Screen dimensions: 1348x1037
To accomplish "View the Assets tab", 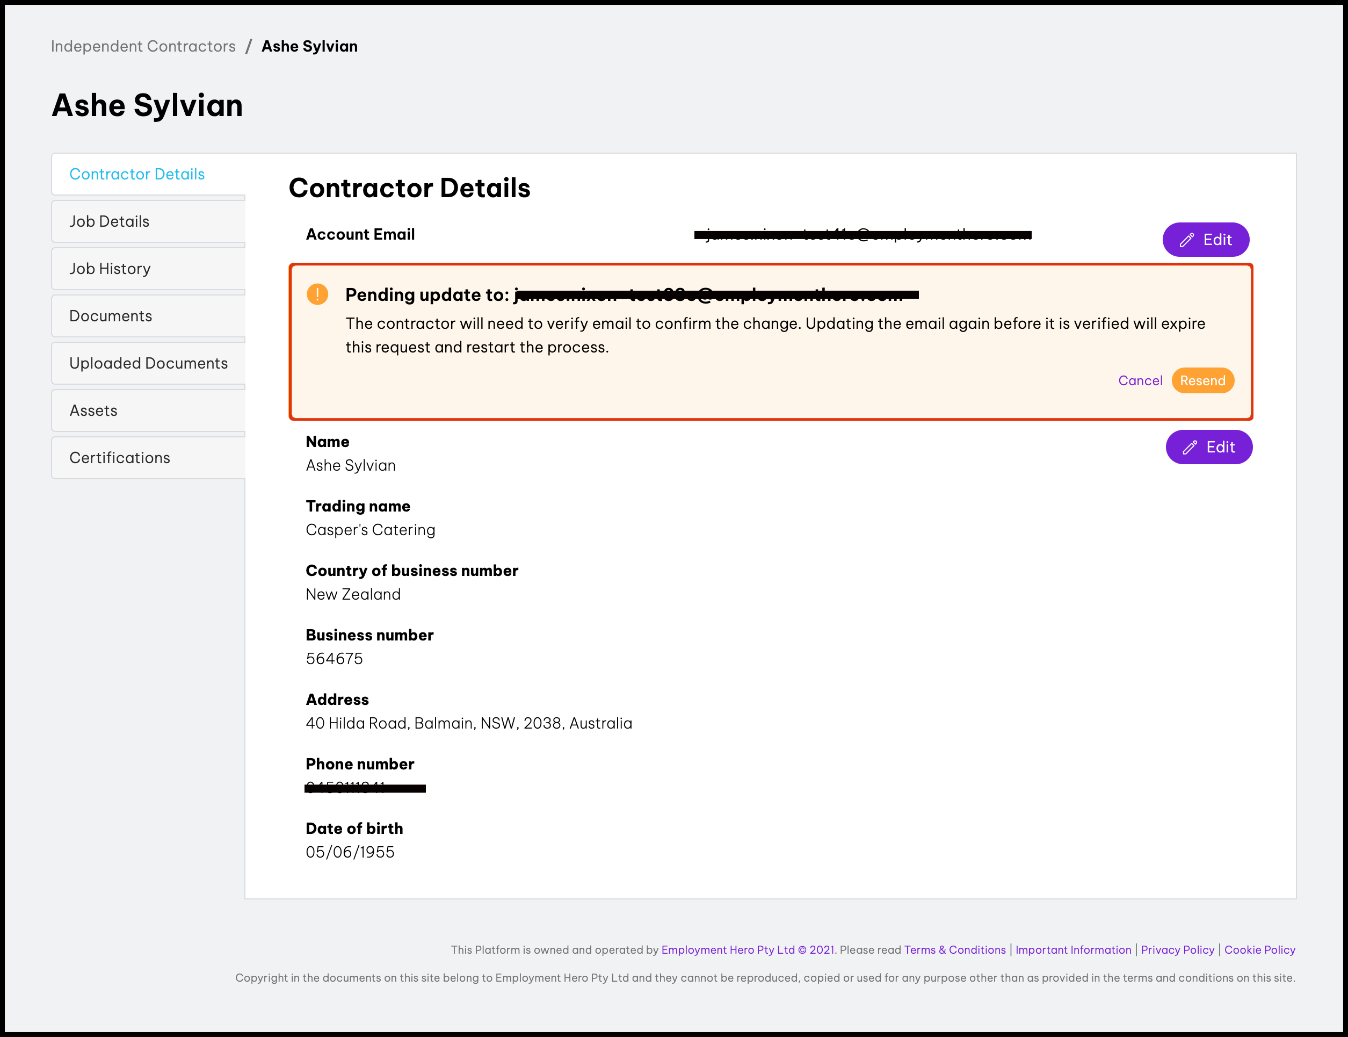I will (x=93, y=411).
